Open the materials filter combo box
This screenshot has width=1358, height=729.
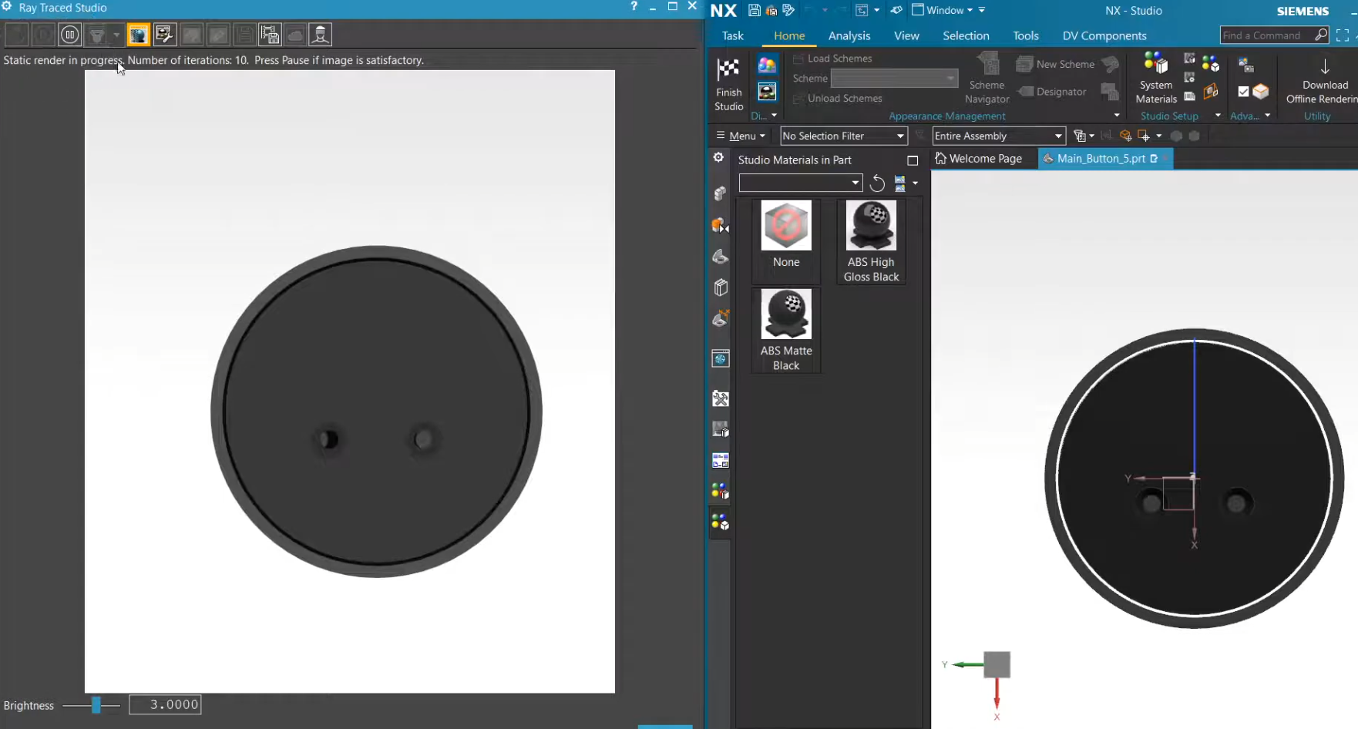(800, 183)
